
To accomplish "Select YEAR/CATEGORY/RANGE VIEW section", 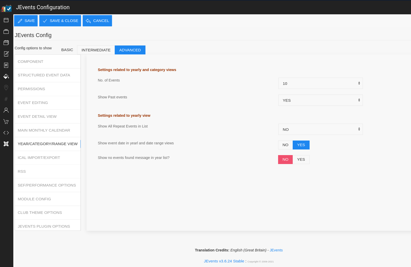I will [x=48, y=144].
